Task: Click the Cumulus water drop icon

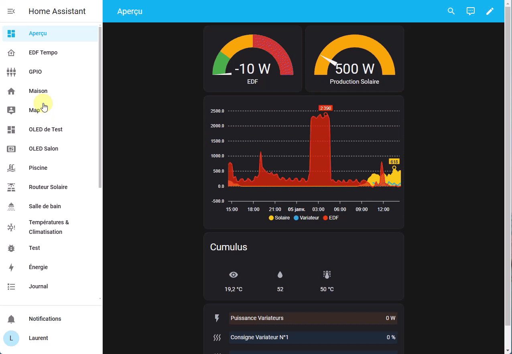Action: tap(280, 275)
